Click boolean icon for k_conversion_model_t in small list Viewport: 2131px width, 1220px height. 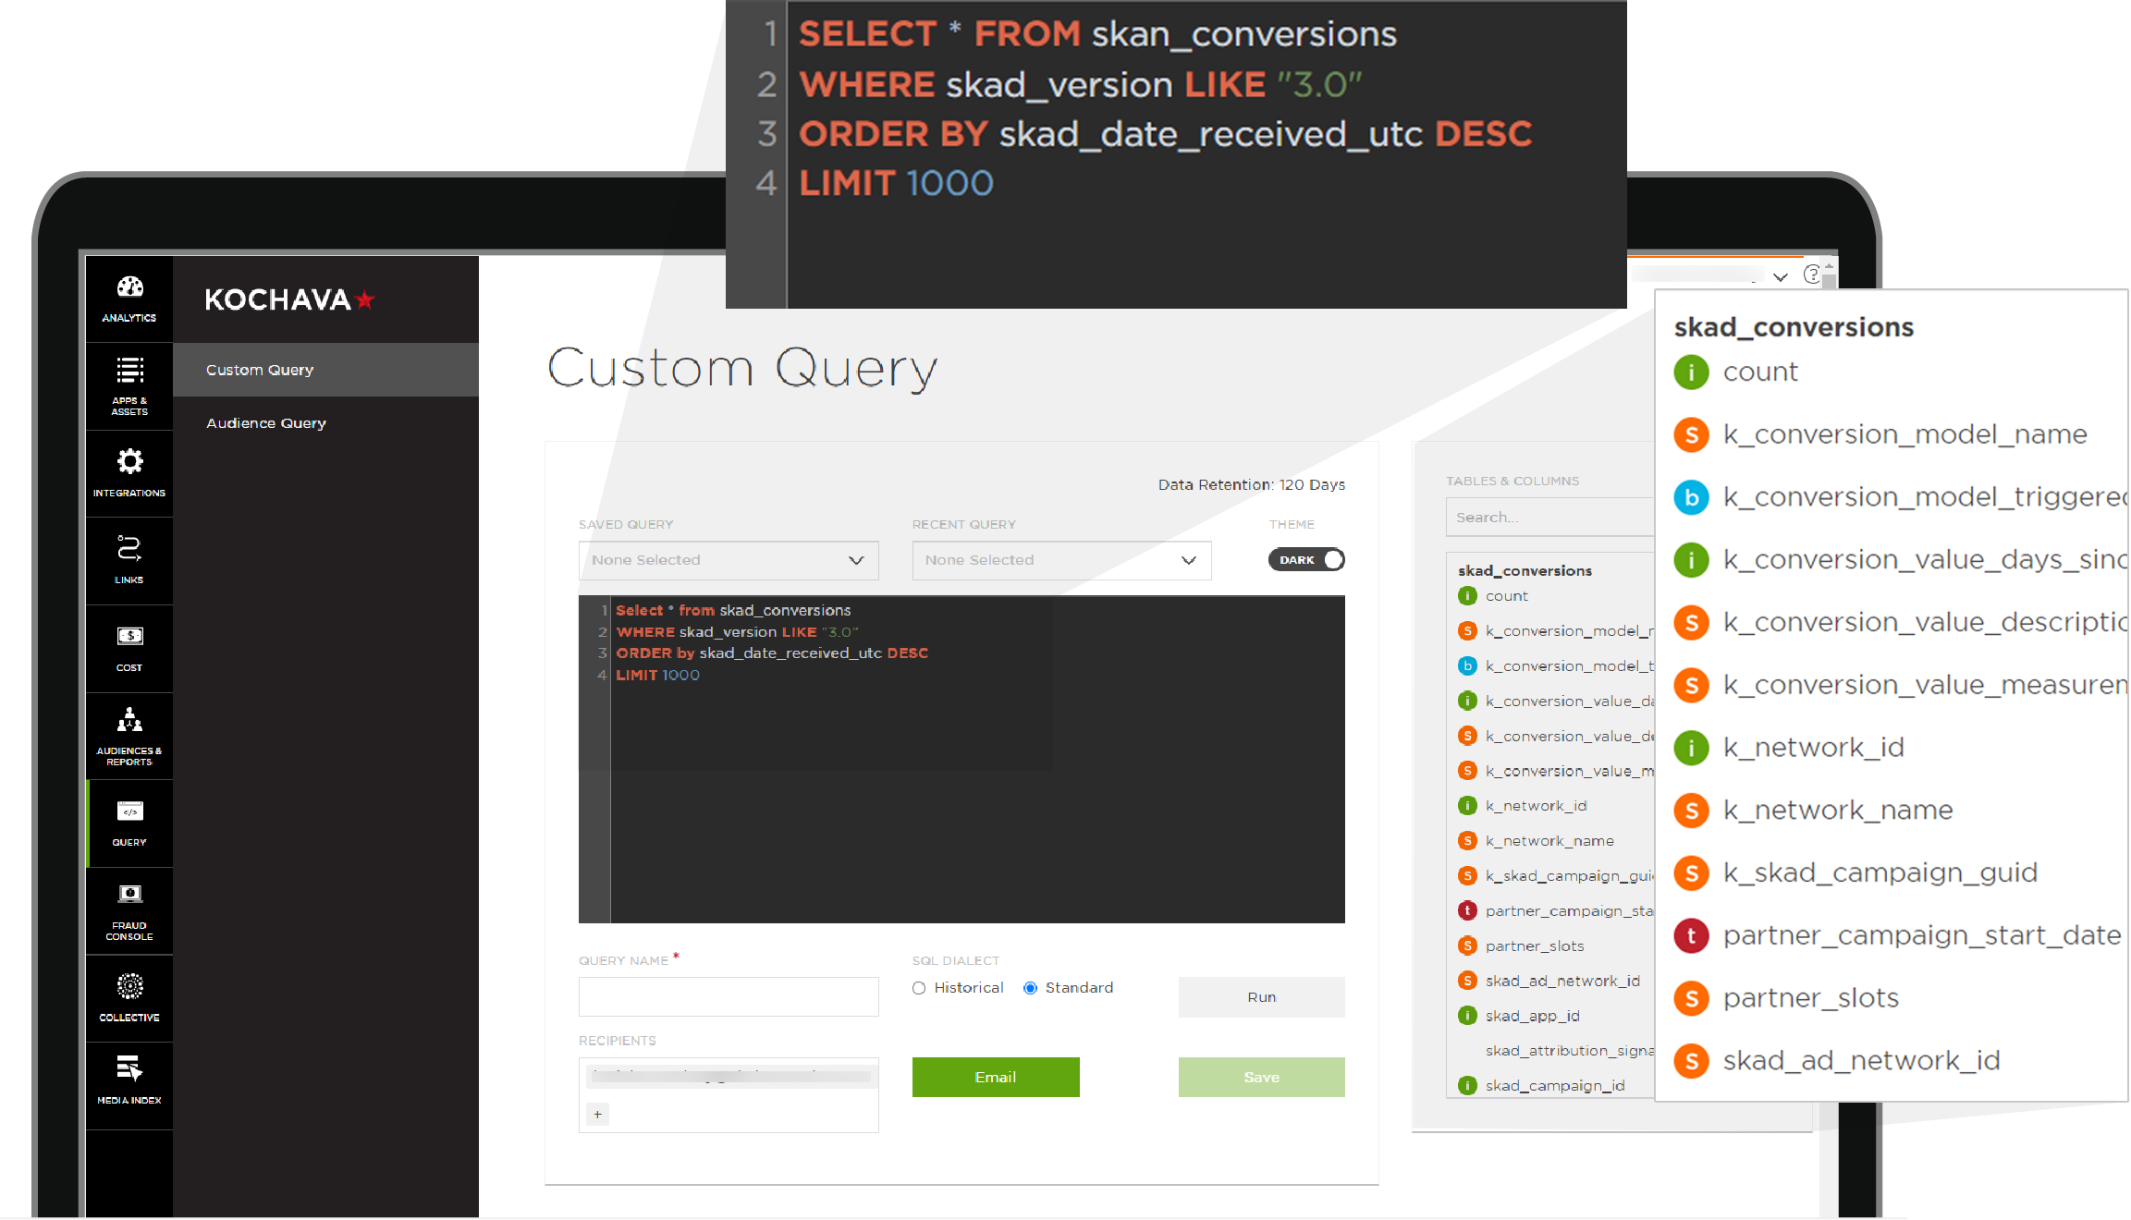1467,665
